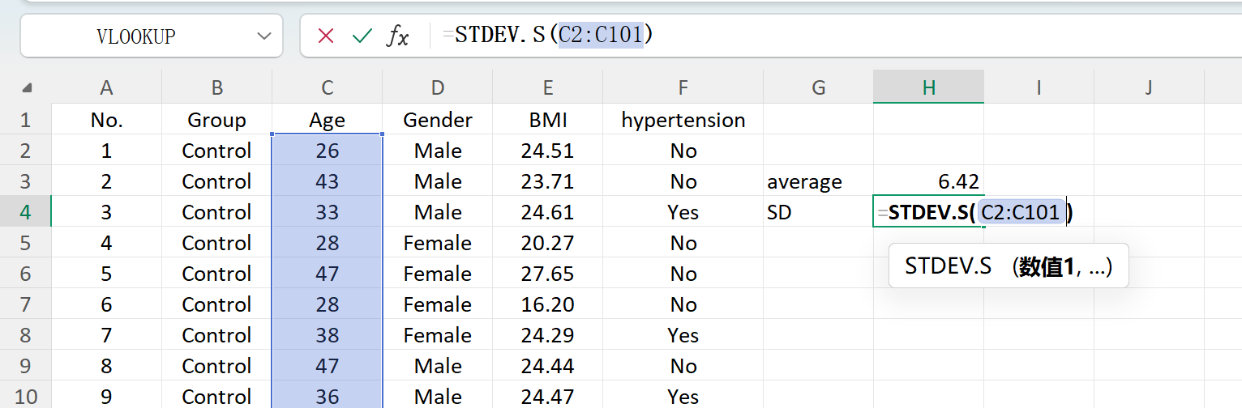Click the BMI cell 24.29
Viewport: 1242px width, 408px height.
pyautogui.click(x=548, y=335)
